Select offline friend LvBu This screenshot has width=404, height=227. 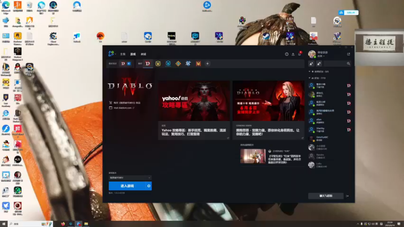click(x=330, y=165)
